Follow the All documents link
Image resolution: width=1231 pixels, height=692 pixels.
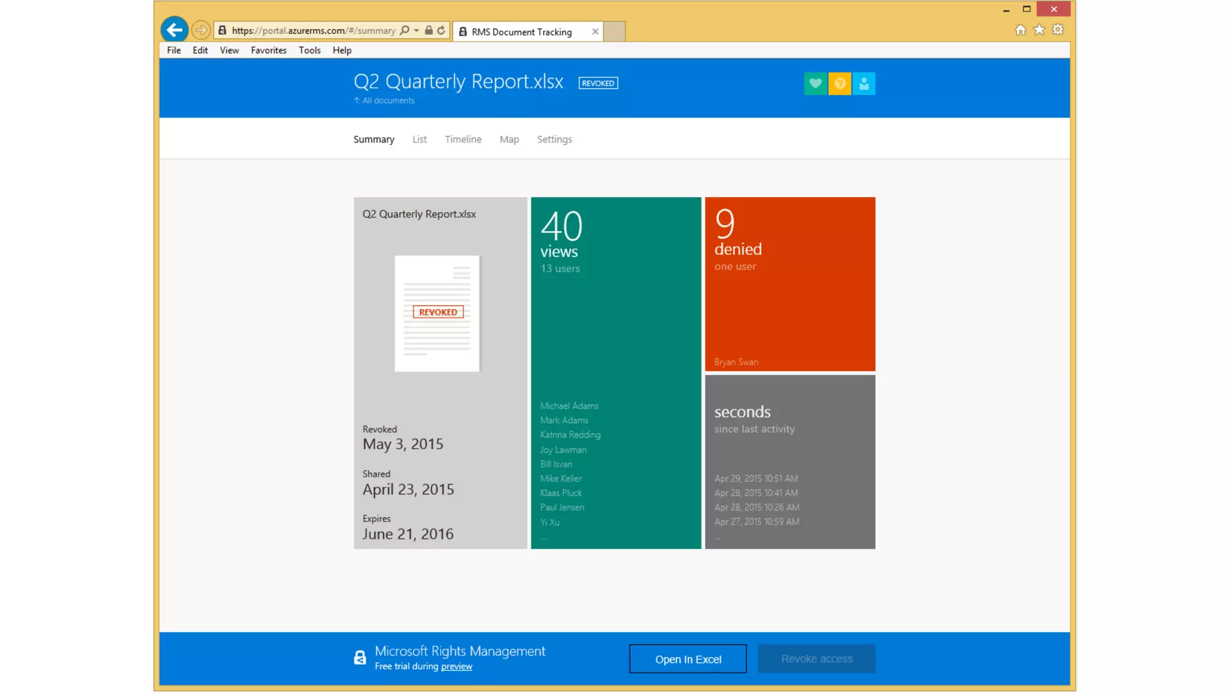[x=388, y=100]
